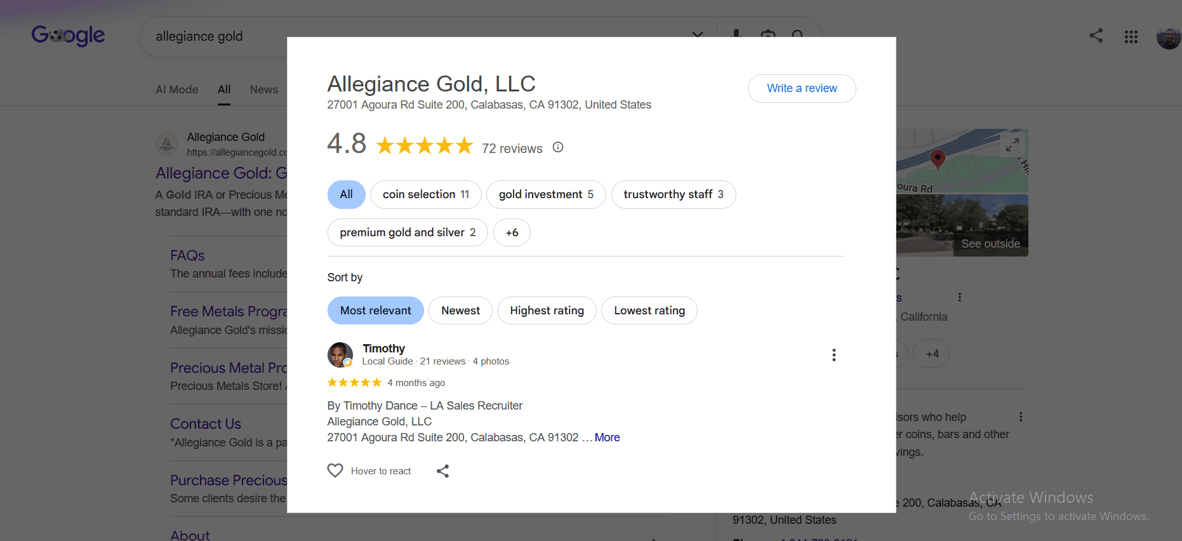Image resolution: width=1182 pixels, height=541 pixels.
Task: Open the Google account profile avatar
Action: click(x=1168, y=37)
